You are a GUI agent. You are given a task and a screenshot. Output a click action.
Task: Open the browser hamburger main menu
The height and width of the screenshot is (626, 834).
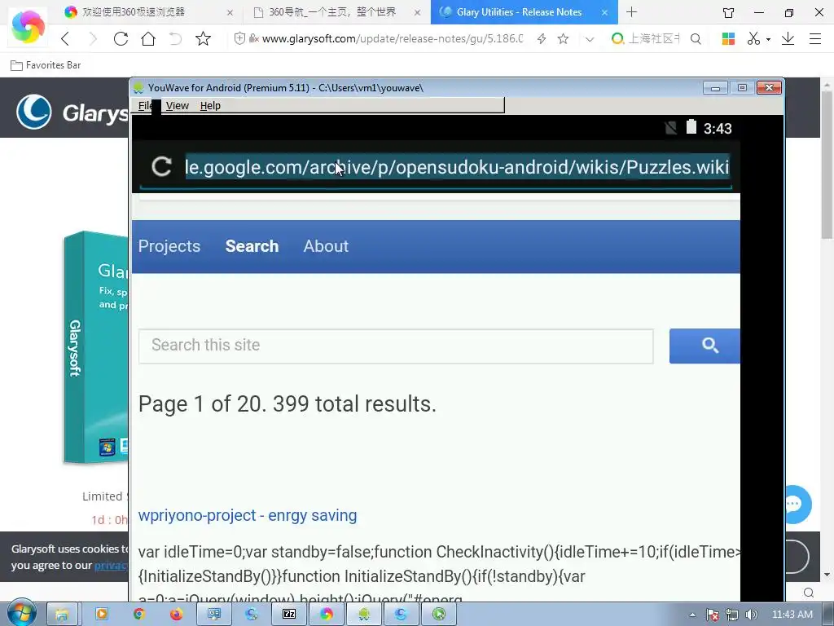(814, 38)
